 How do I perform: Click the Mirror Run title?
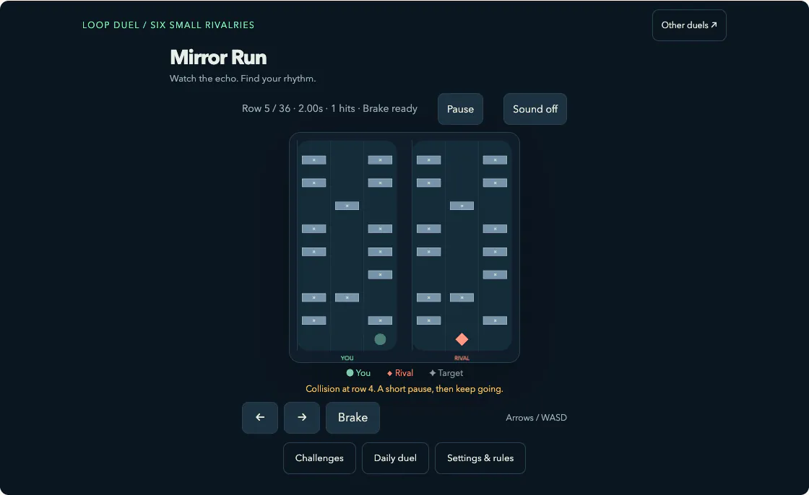coord(218,57)
